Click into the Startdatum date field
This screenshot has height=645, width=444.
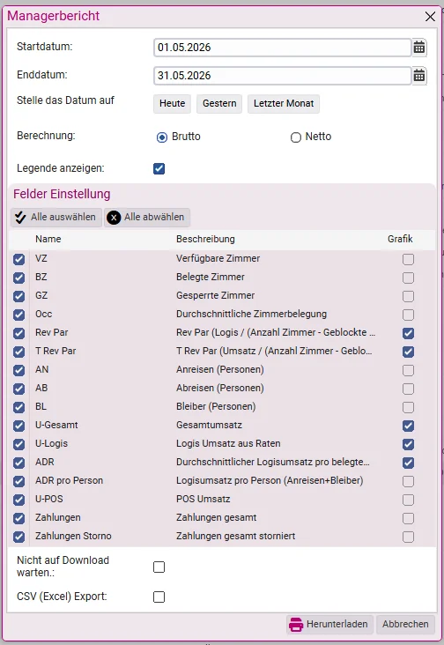[x=283, y=48]
